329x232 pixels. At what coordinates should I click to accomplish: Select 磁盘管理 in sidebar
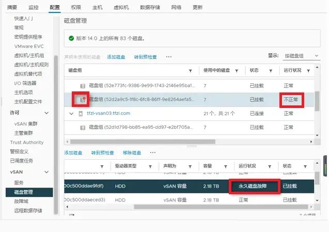click(x=29, y=192)
